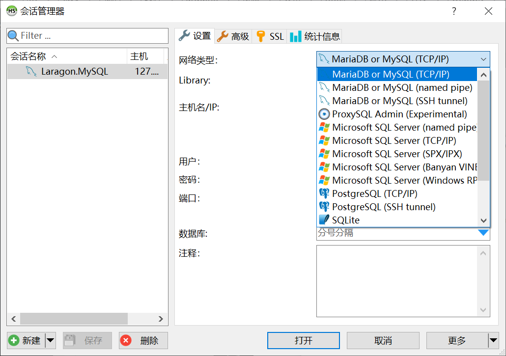Open the 统计信息 tab
Viewport: 506px width, 356px height.
(314, 36)
